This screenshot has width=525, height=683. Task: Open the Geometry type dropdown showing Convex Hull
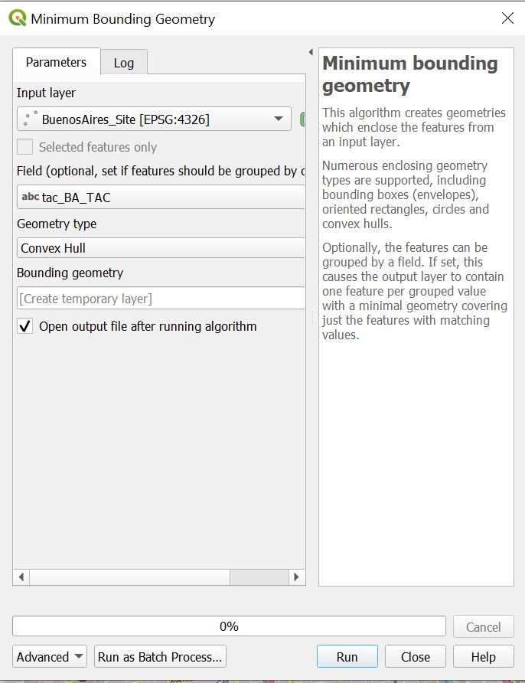click(153, 247)
